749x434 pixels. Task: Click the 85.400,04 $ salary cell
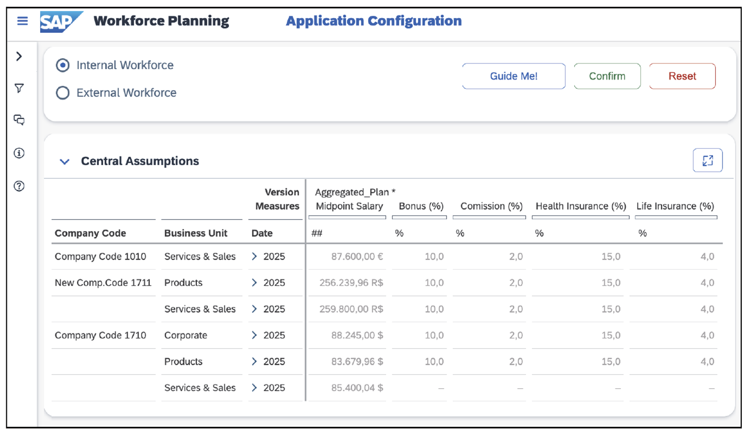point(357,388)
